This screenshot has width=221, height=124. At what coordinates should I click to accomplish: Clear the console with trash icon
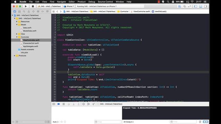[200, 122]
